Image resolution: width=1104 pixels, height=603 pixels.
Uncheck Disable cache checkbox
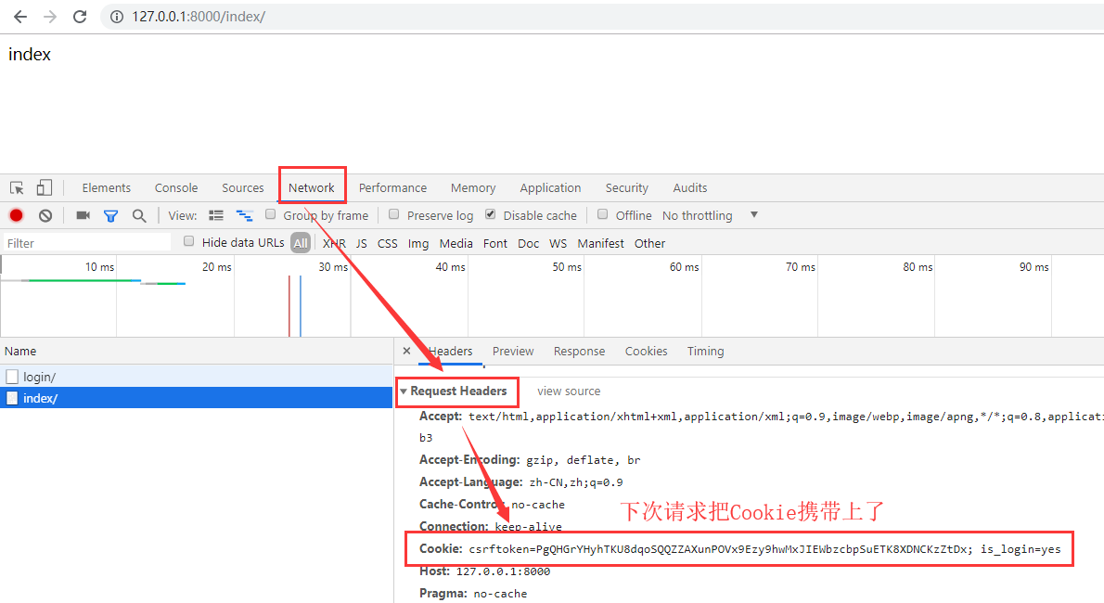pos(491,214)
